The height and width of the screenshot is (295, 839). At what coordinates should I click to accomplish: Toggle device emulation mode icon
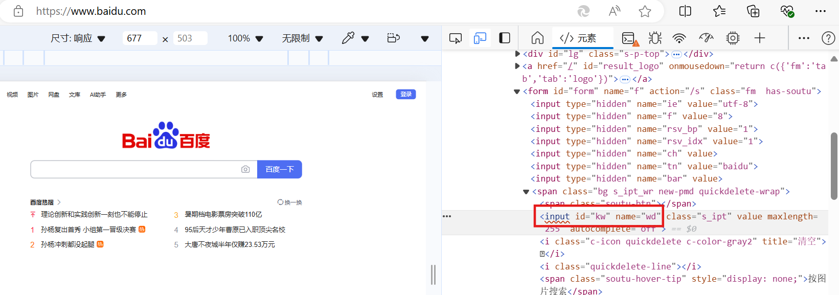[x=480, y=38]
